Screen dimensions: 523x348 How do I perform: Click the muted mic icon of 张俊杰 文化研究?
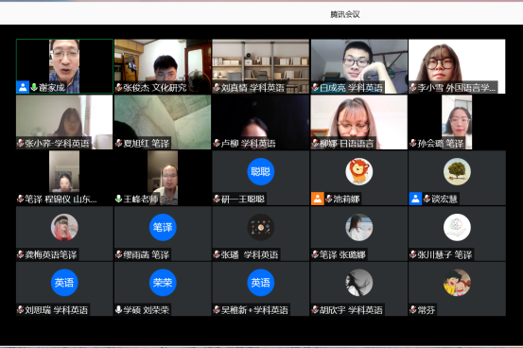pyautogui.click(x=119, y=88)
